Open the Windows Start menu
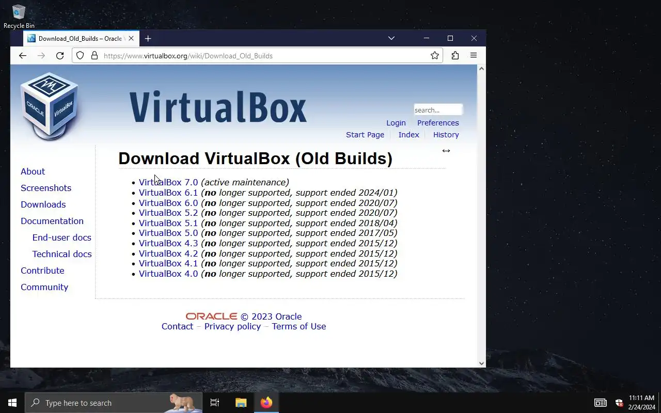 pos(12,403)
